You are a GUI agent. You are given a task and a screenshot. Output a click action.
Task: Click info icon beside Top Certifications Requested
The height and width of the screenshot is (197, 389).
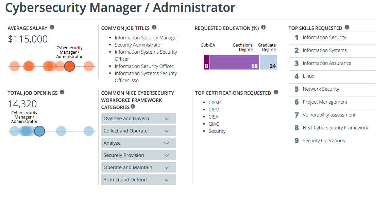(276, 92)
